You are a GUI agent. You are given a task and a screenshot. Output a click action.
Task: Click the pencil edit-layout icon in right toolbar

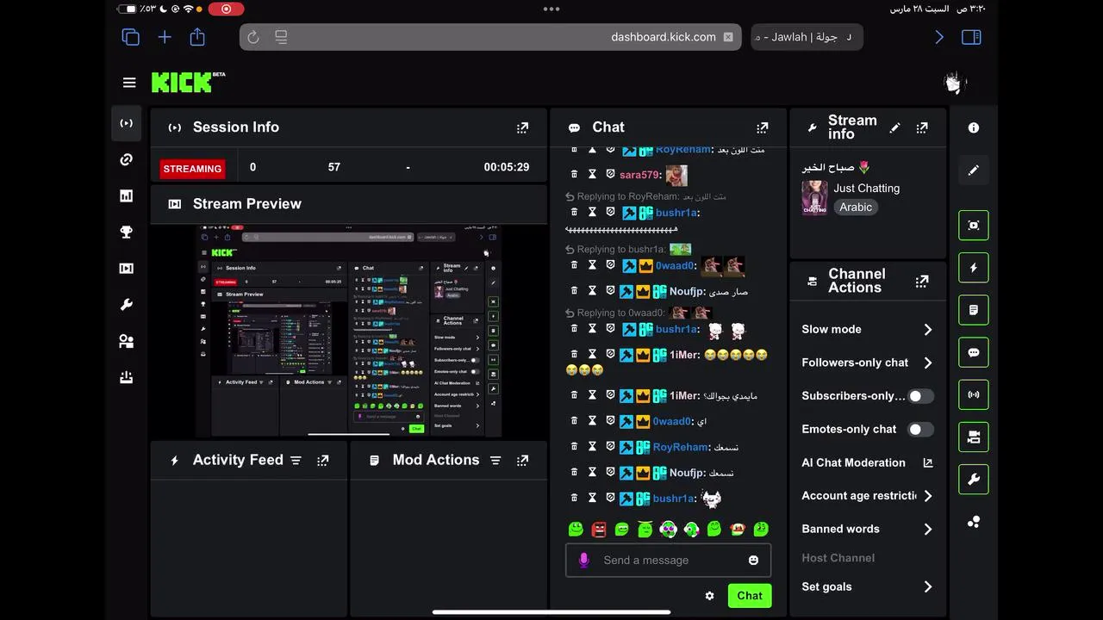(974, 170)
